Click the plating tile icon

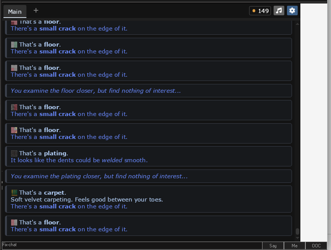(x=14, y=153)
